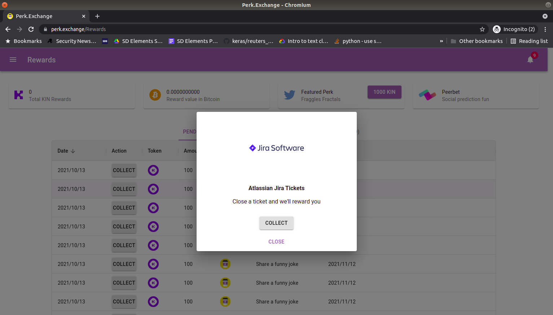The height and width of the screenshot is (315, 553).
Task: Collect the reward in the dialog
Action: (x=276, y=223)
